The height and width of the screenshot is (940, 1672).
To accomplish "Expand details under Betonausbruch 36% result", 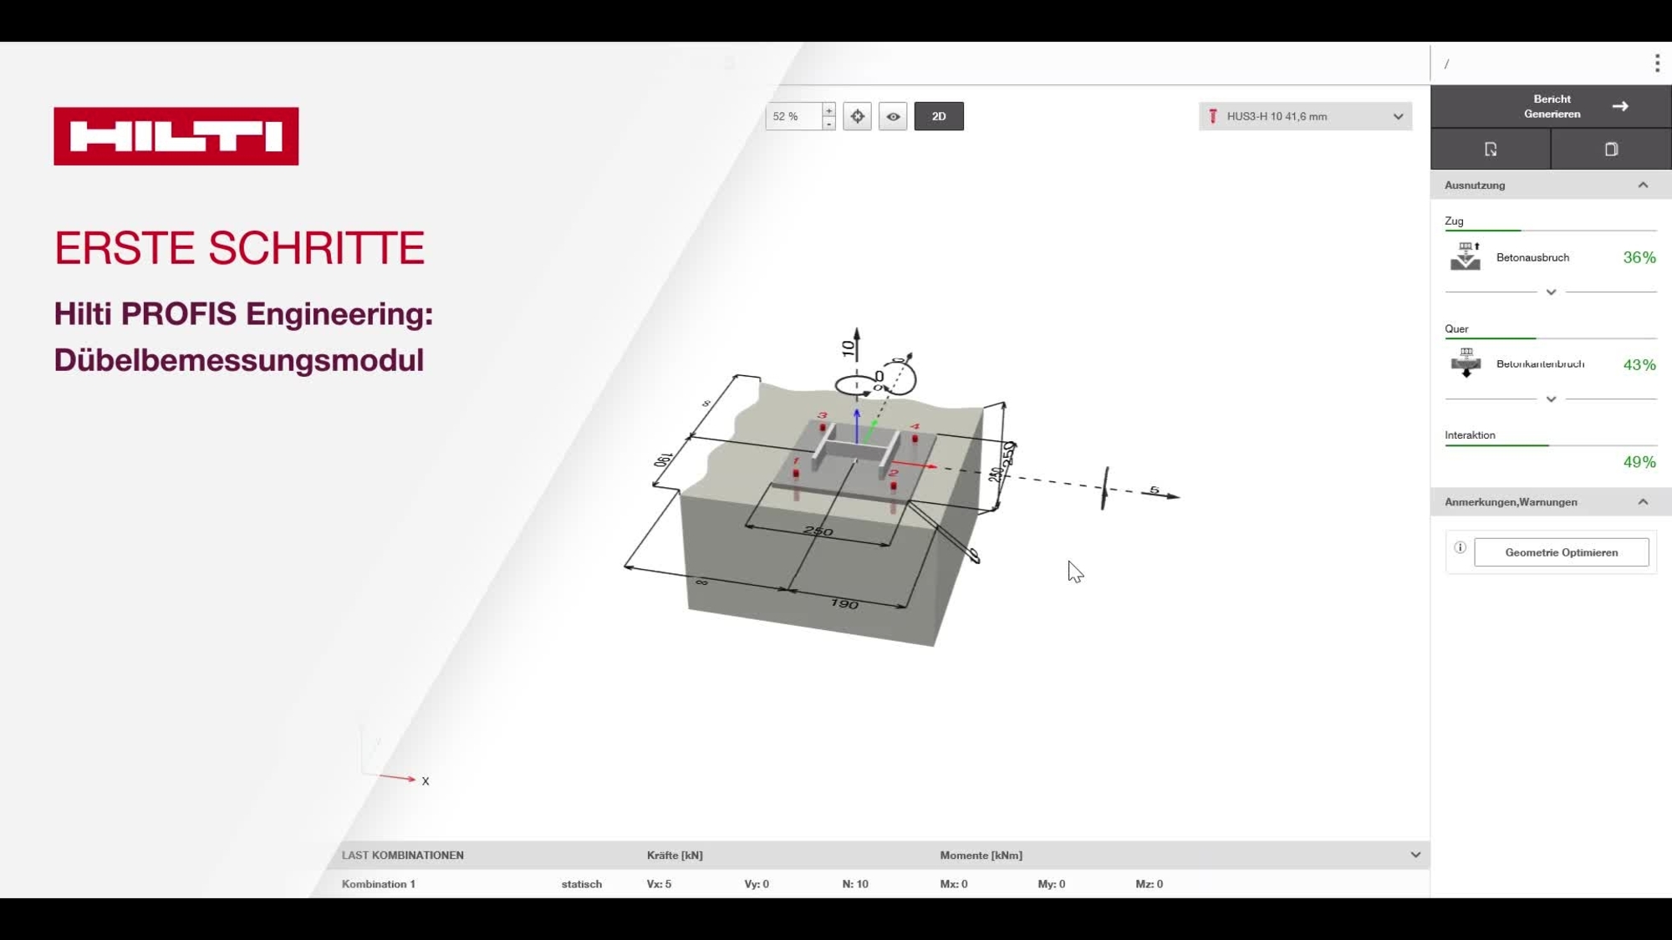I will click(x=1550, y=292).
